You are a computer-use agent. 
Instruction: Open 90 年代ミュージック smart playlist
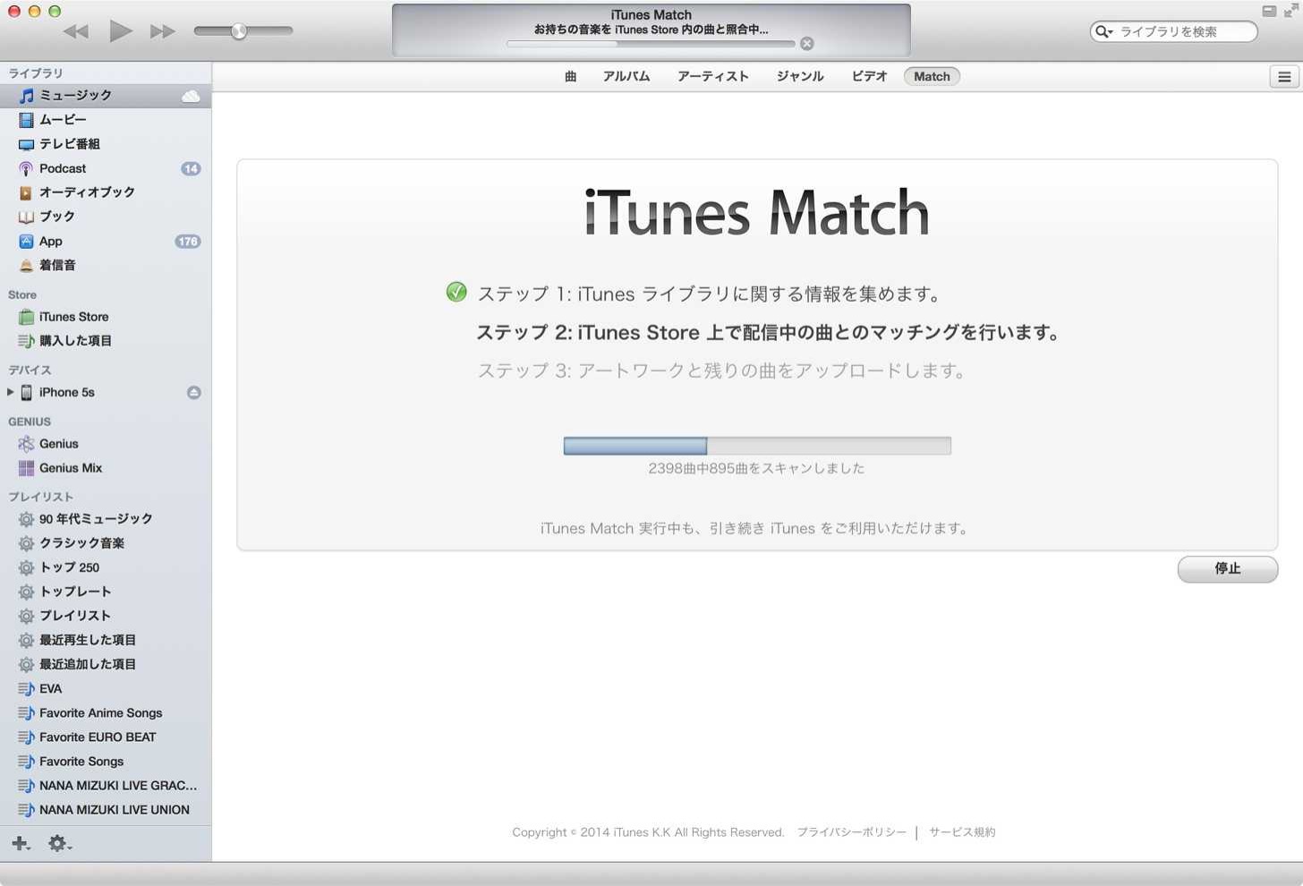pyautogui.click(x=106, y=519)
